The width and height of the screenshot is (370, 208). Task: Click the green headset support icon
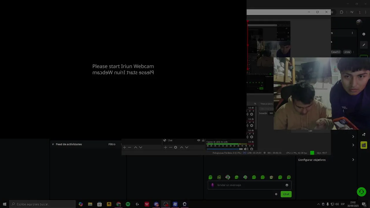[x=361, y=192]
